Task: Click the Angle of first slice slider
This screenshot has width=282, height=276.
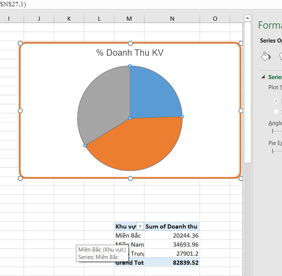Action: click(x=277, y=131)
